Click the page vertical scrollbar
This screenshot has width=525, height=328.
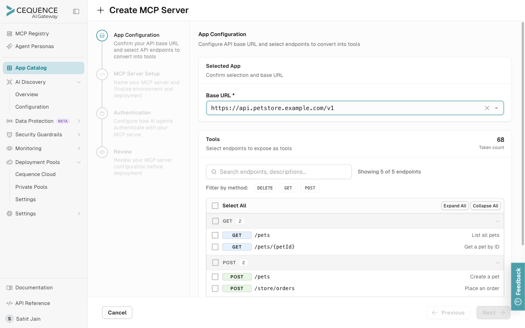click(523, 133)
